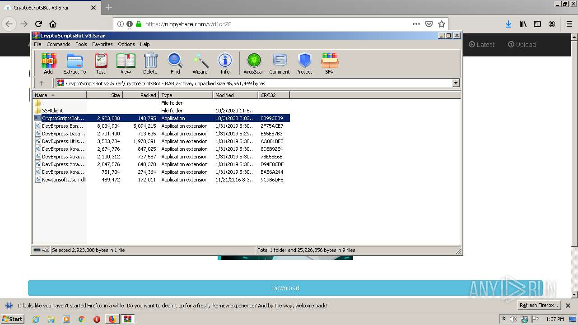This screenshot has width=578, height=325.
Task: Reload the Firefox page
Action: [38, 24]
